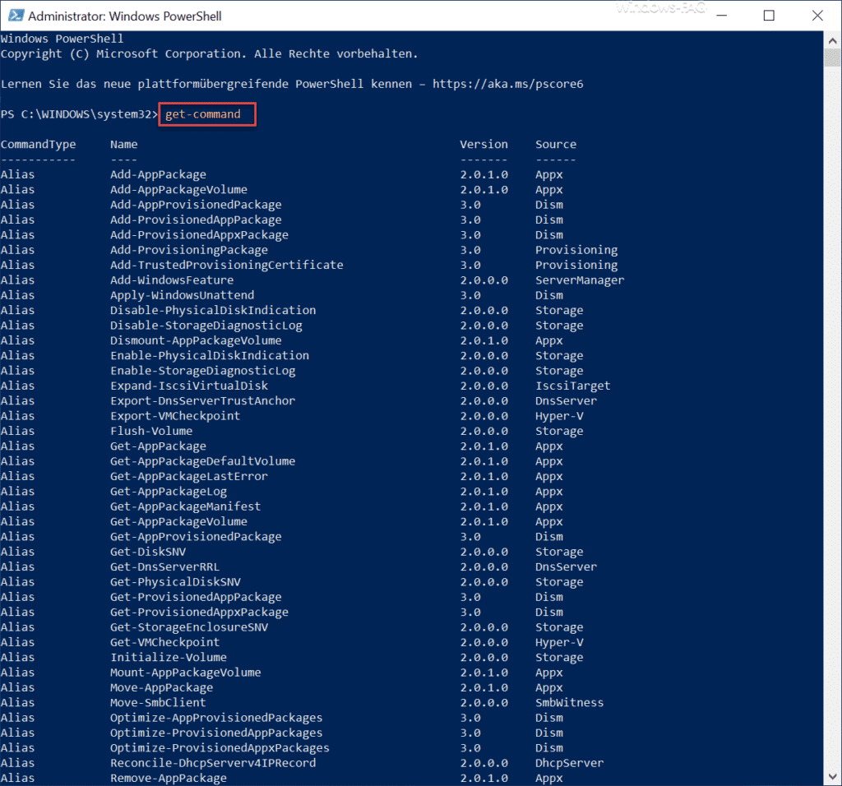Screen dimensions: 842x786
Task: Click the Remove-AppPackage entry
Action: point(169,778)
